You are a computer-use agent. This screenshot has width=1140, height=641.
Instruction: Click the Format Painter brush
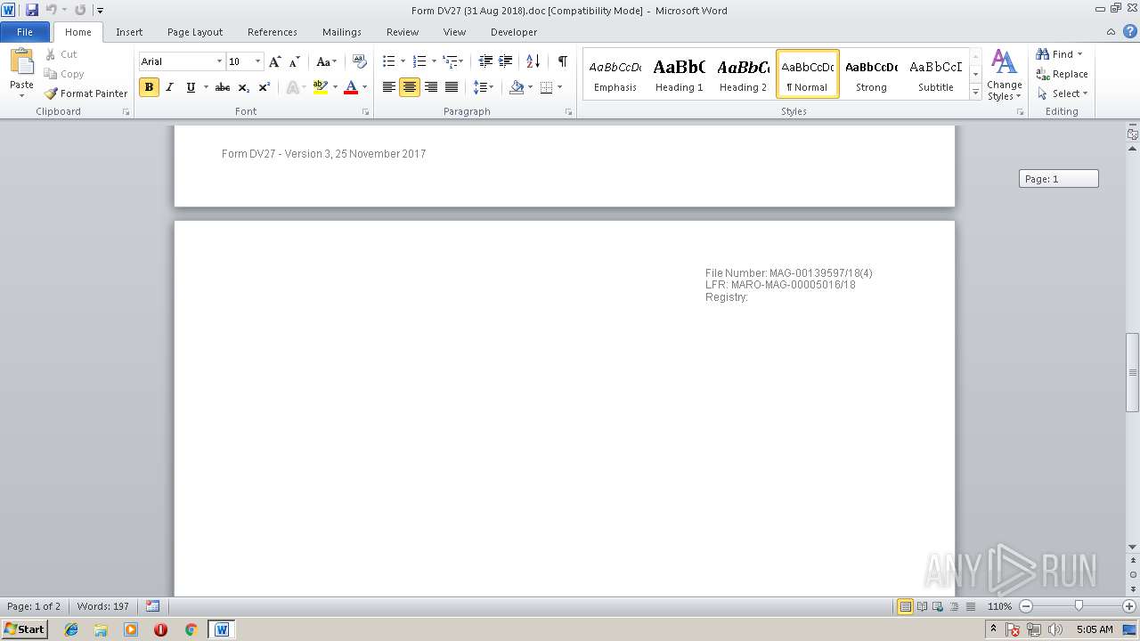51,93
